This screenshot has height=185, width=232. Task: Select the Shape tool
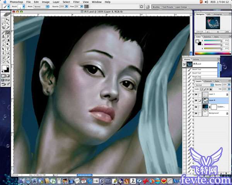click(x=8, y=53)
